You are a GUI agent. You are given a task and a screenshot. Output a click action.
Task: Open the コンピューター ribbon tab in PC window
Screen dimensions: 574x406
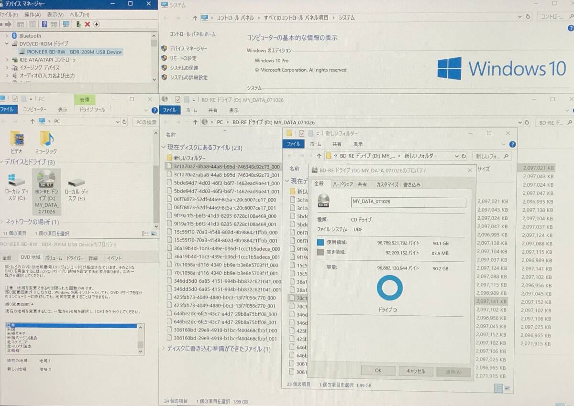(35, 110)
